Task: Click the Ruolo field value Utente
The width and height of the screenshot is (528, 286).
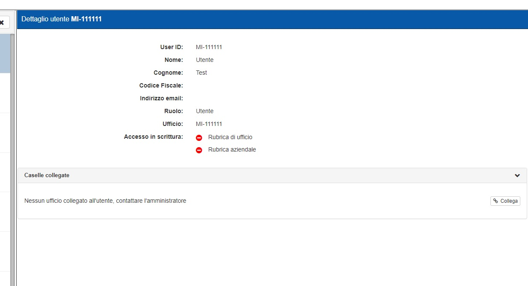Action: 204,111
